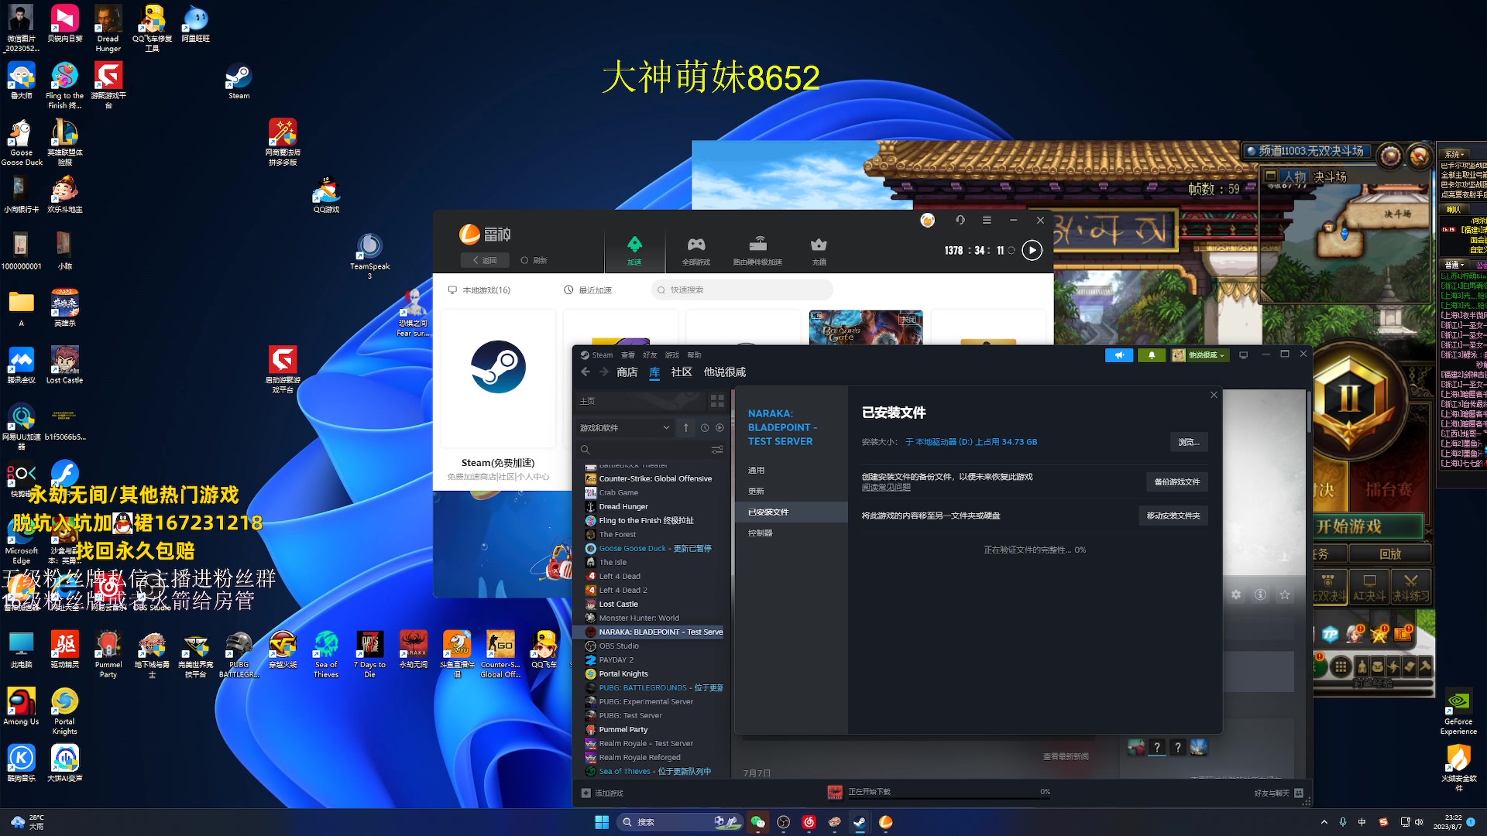Switch to the 社区 tab in Steam
The image size is (1487, 836).
[681, 372]
